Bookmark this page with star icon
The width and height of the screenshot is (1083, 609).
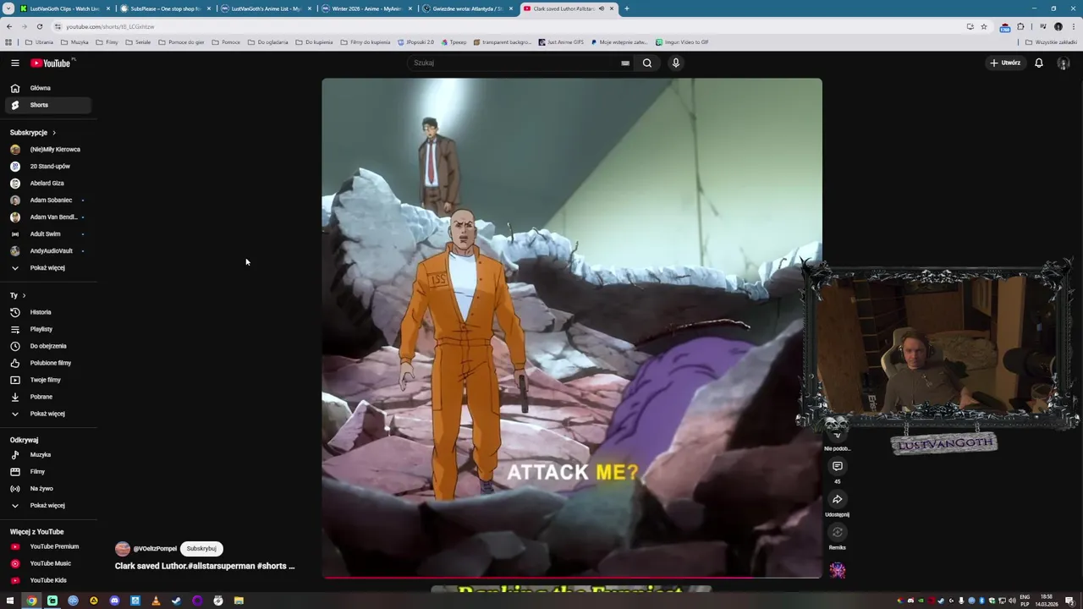point(983,26)
